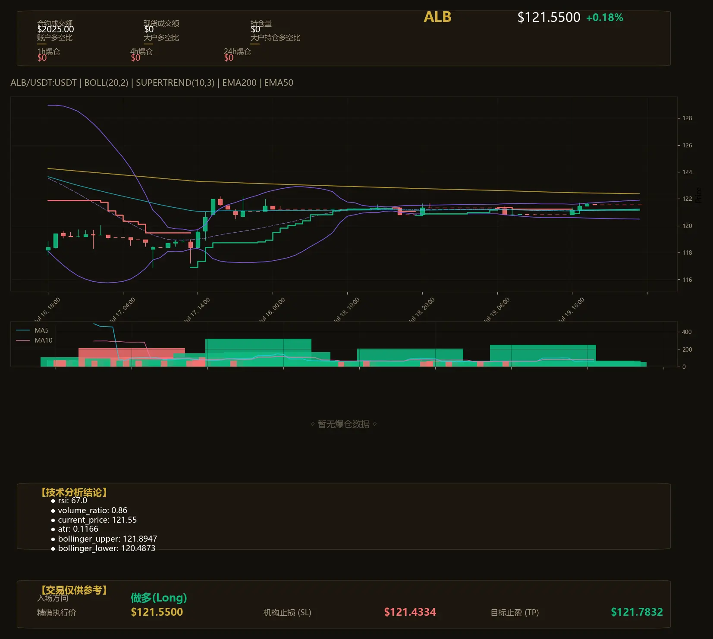Click the 做多(Long) direction value
Image resolution: width=713 pixels, height=639 pixels.
(x=159, y=598)
